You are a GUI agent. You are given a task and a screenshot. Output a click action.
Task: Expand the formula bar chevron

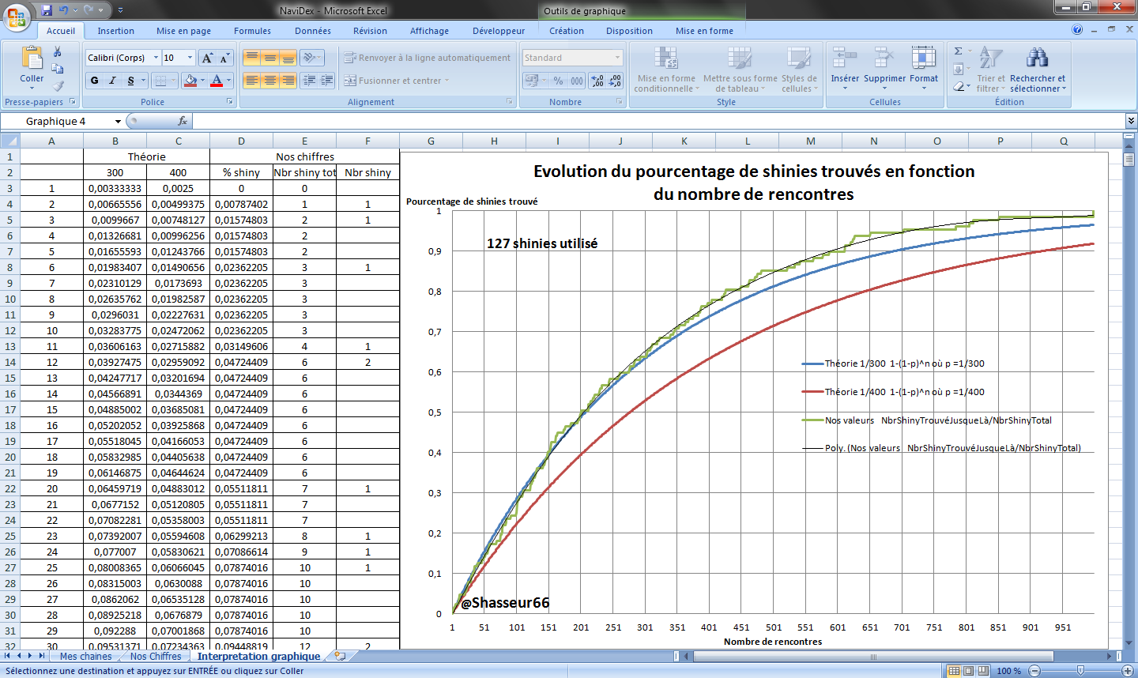point(1131,120)
